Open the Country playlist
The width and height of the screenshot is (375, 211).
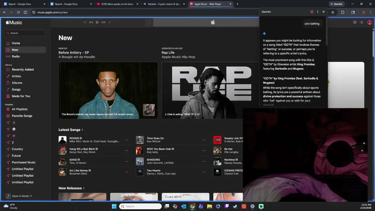(25, 149)
